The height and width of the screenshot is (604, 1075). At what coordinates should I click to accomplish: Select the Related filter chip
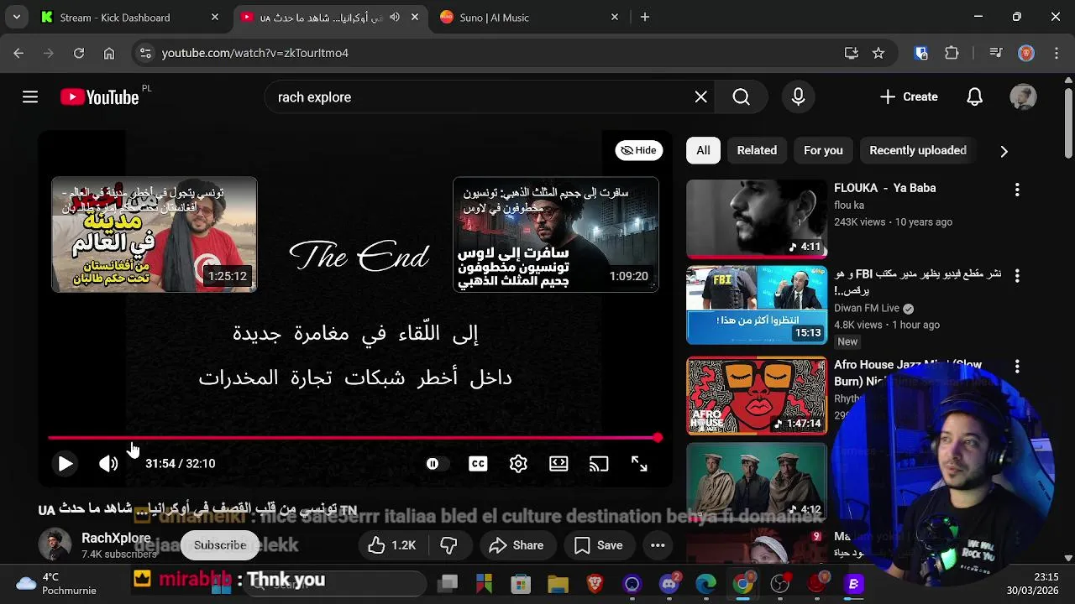pos(757,150)
